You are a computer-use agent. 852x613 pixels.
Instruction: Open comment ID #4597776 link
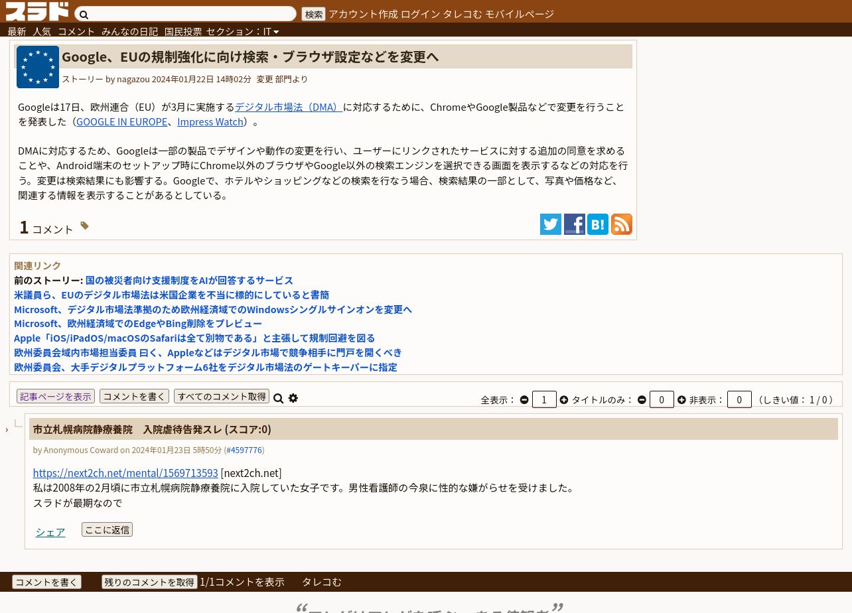tap(244, 450)
